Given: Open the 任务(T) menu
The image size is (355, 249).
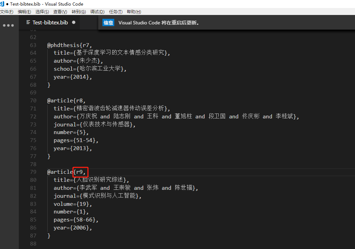Looking at the screenshot, I should (115, 12).
